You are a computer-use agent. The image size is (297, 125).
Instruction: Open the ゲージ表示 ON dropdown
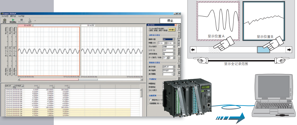(x=166, y=58)
